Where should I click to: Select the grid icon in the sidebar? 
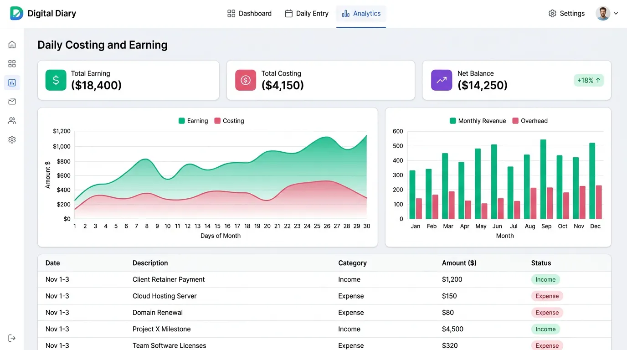pyautogui.click(x=12, y=64)
